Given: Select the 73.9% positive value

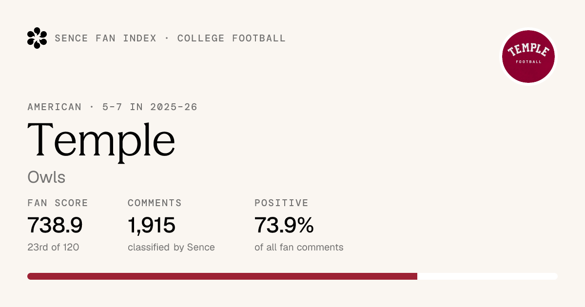Looking at the screenshot, I should click(284, 225).
